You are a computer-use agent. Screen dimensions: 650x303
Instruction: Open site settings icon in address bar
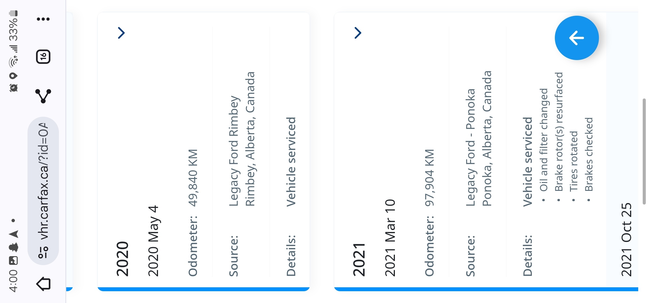point(44,252)
